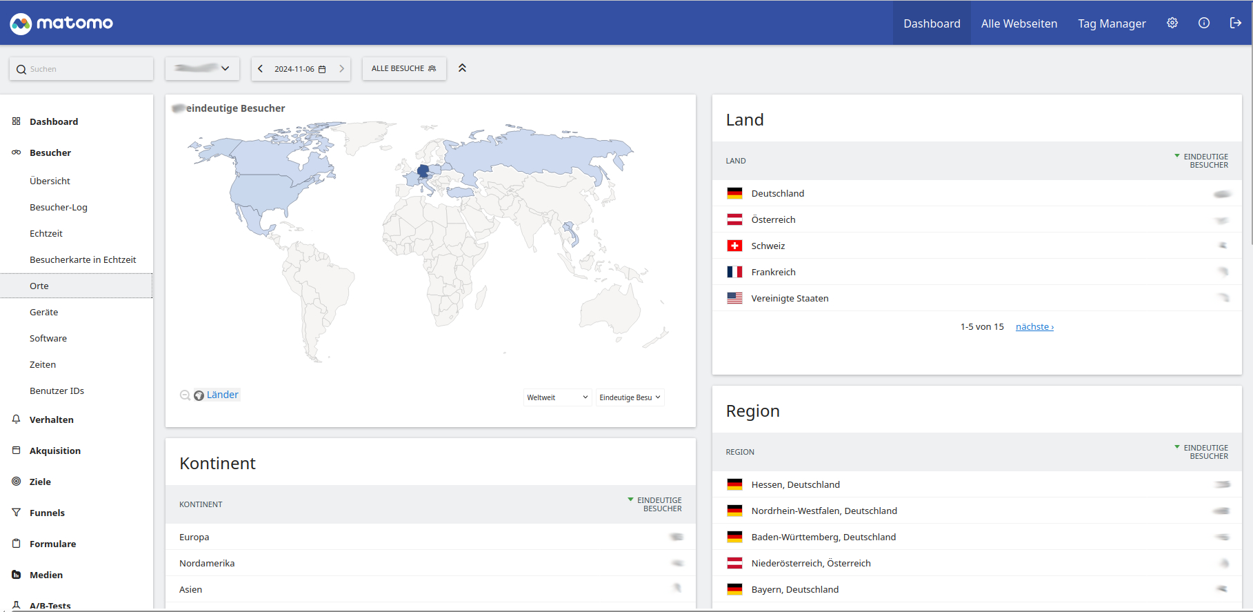The image size is (1253, 612).
Task: Open calendar icon next to 2024-11-06
Action: coord(322,69)
